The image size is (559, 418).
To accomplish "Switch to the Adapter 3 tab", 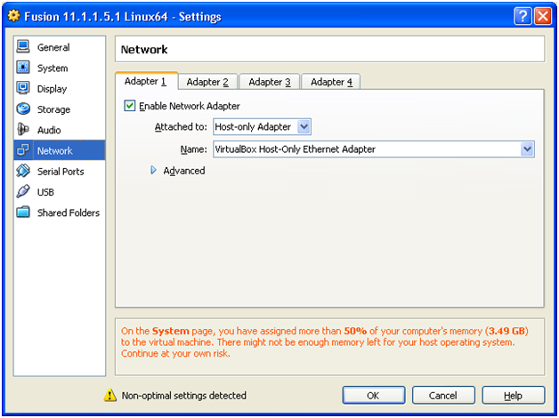I will tap(270, 82).
